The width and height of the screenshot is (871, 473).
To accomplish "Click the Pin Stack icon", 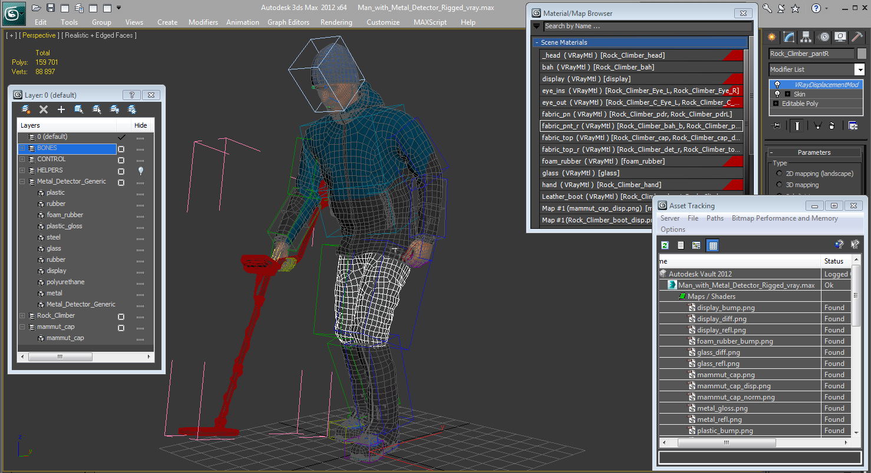I will click(x=776, y=125).
